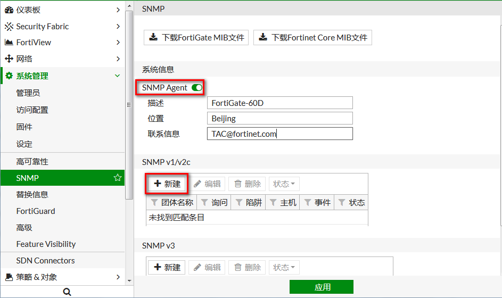Click 新建 under SNMP v3

pyautogui.click(x=167, y=267)
